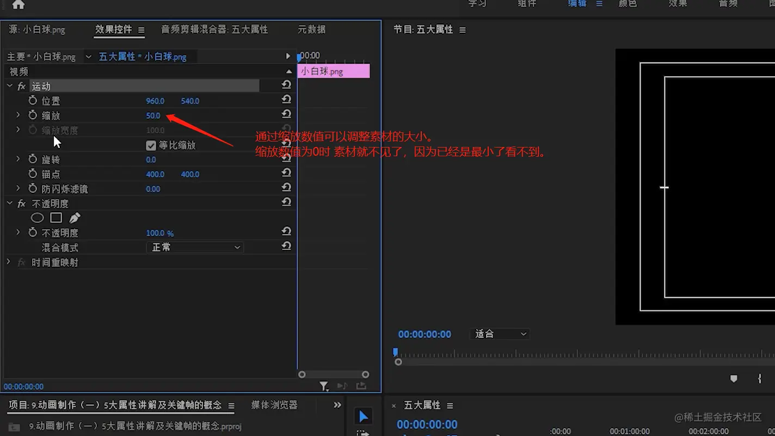Toggle animation stopwatch for 锚点
Viewport: 775px width, 436px height.
tap(33, 174)
